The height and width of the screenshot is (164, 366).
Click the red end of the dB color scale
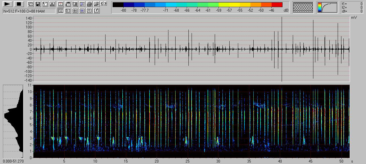point(277,5)
